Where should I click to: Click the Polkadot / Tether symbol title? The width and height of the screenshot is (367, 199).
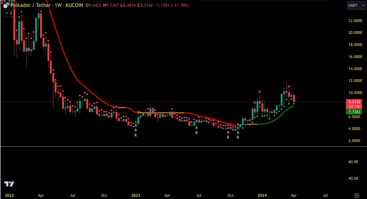30,5
